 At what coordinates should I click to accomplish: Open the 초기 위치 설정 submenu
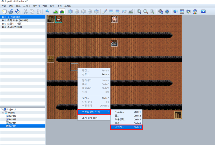tap(94, 118)
